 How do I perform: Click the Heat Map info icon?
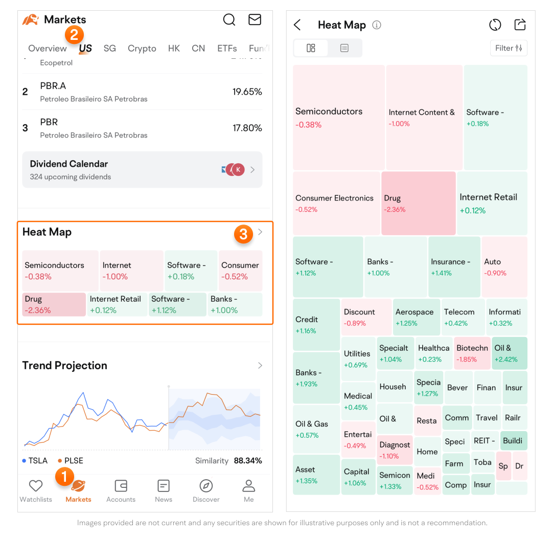click(x=377, y=25)
